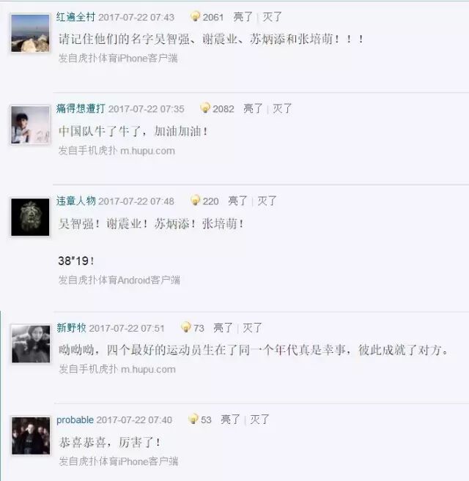
Task: Open probable's avatar thumbnail
Action: tap(31, 436)
